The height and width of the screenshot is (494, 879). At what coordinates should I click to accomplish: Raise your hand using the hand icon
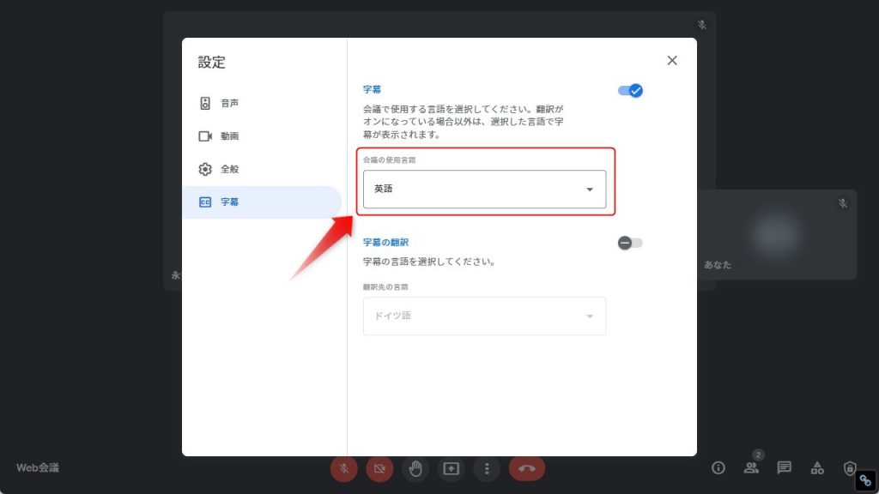point(415,468)
